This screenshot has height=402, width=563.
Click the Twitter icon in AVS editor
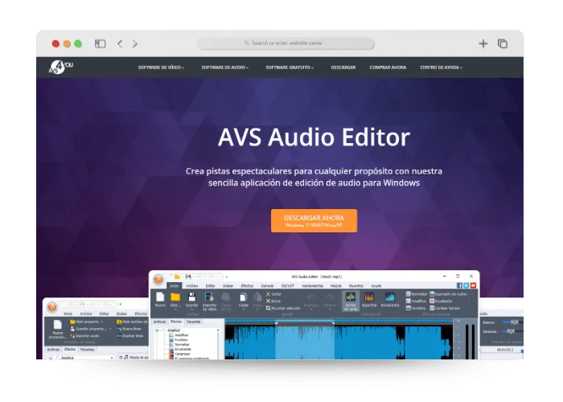point(466,285)
